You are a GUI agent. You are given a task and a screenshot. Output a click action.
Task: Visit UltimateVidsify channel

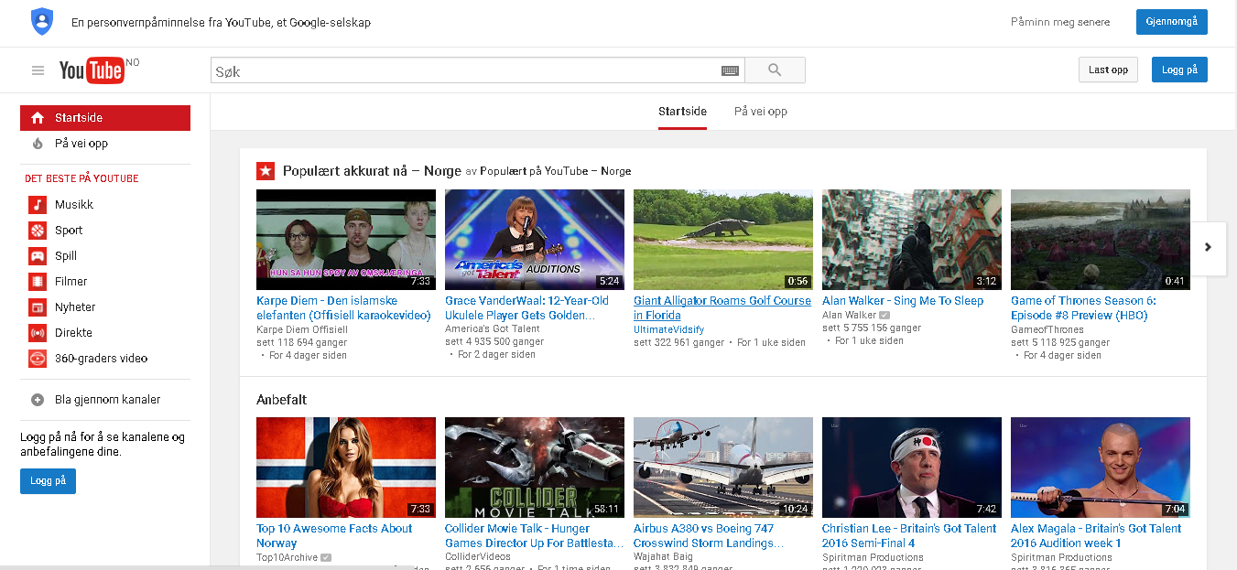click(670, 329)
